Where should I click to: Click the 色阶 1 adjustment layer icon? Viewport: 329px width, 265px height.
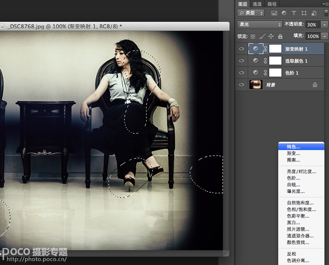click(255, 72)
